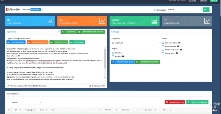
Task: Click GENERATE VOICE OVER button
Action: [147, 62]
